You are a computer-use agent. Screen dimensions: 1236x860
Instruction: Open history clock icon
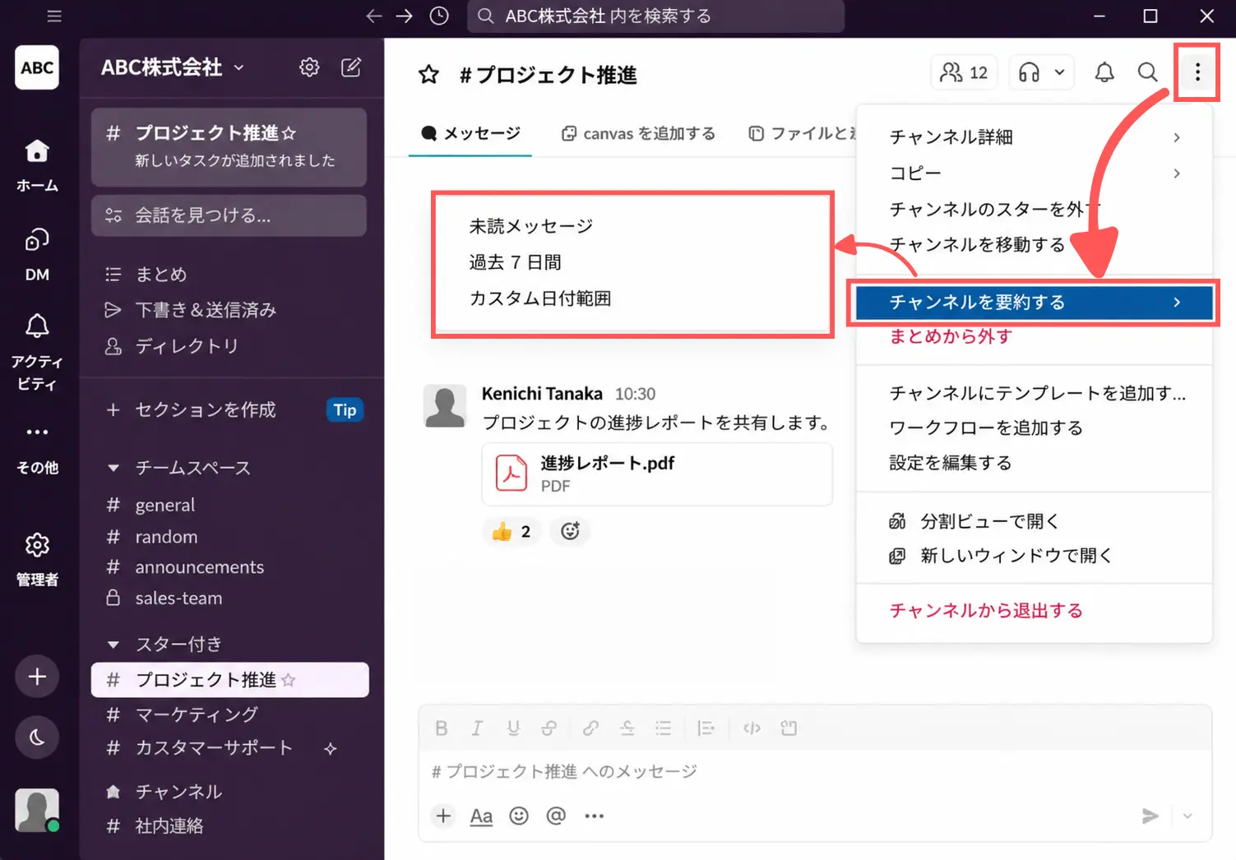coord(439,16)
